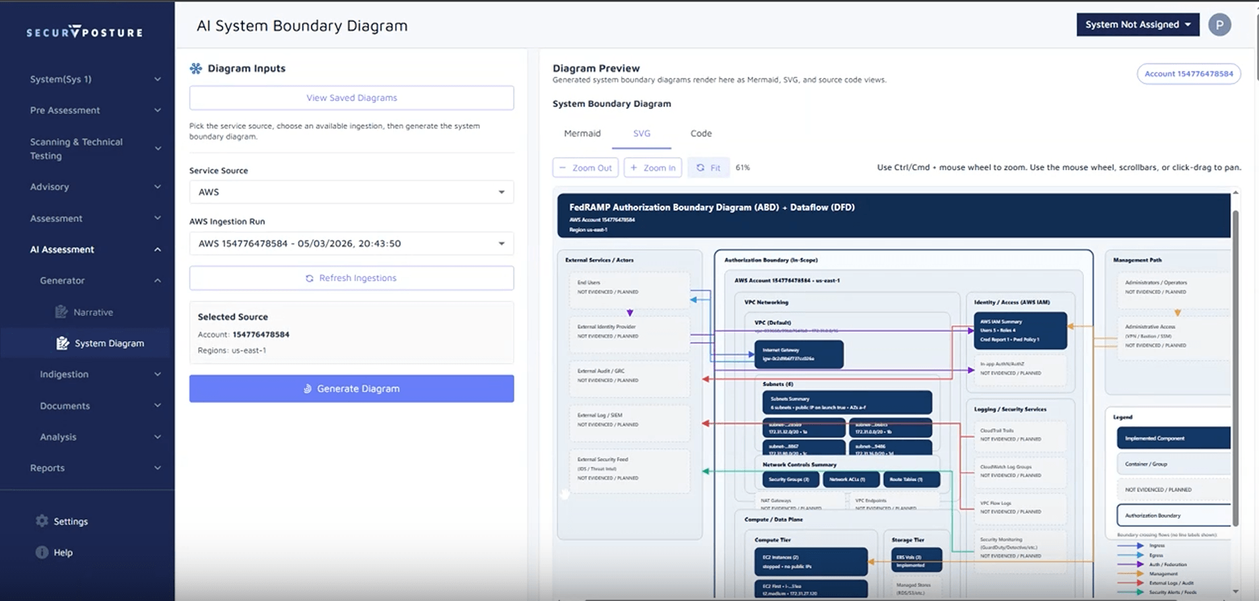Image resolution: width=1259 pixels, height=601 pixels.
Task: Click the Generate Diagram button
Action: [x=351, y=389]
